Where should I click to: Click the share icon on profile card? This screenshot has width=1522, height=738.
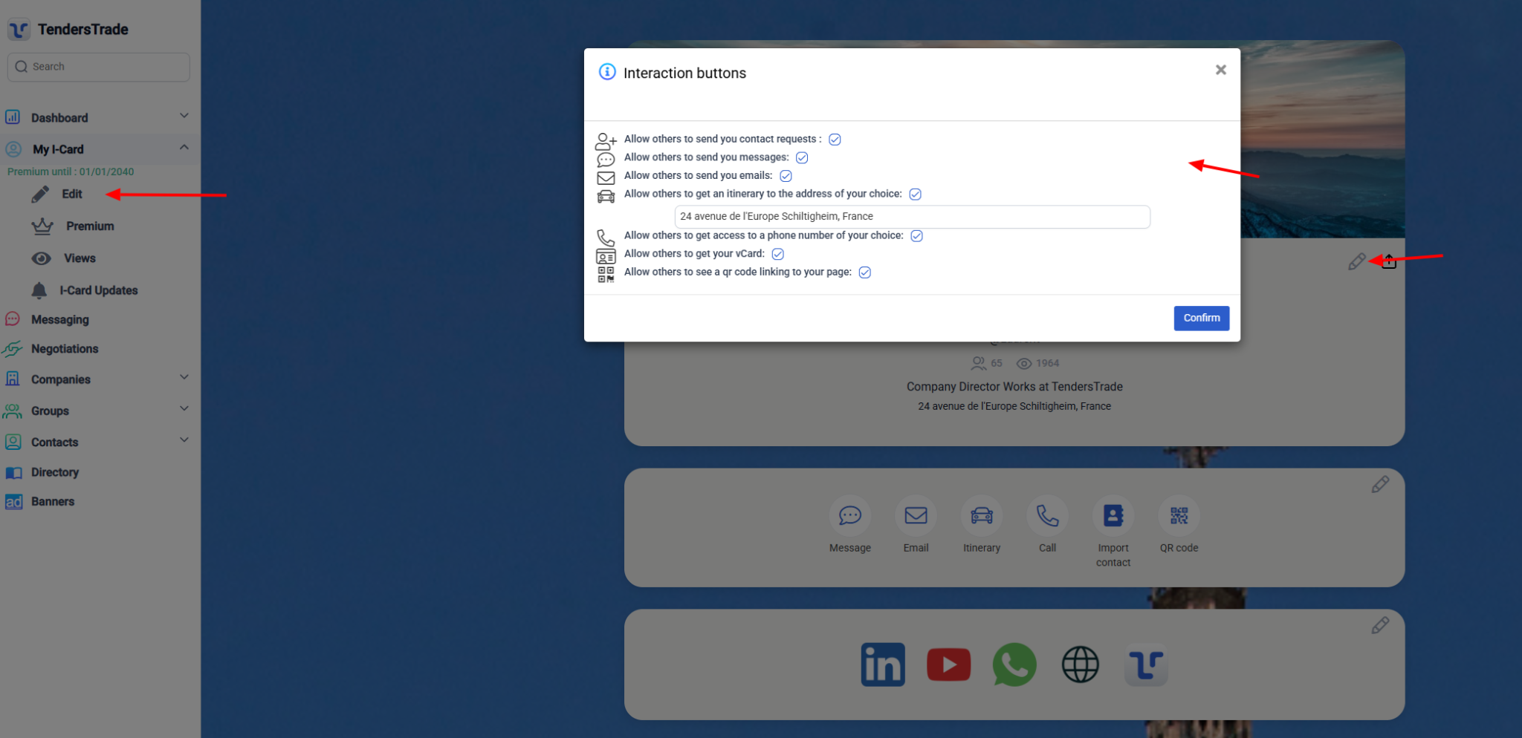click(1389, 261)
